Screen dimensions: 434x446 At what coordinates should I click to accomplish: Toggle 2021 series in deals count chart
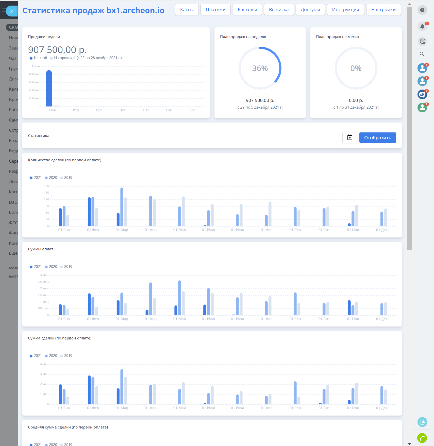pyautogui.click(x=36, y=178)
